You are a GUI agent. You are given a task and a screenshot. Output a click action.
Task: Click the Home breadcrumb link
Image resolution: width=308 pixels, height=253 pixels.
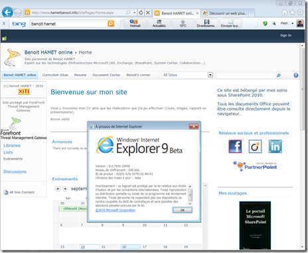85,52
